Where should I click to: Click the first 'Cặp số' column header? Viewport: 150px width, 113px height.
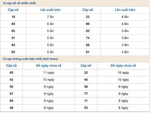(x=13, y=10)
